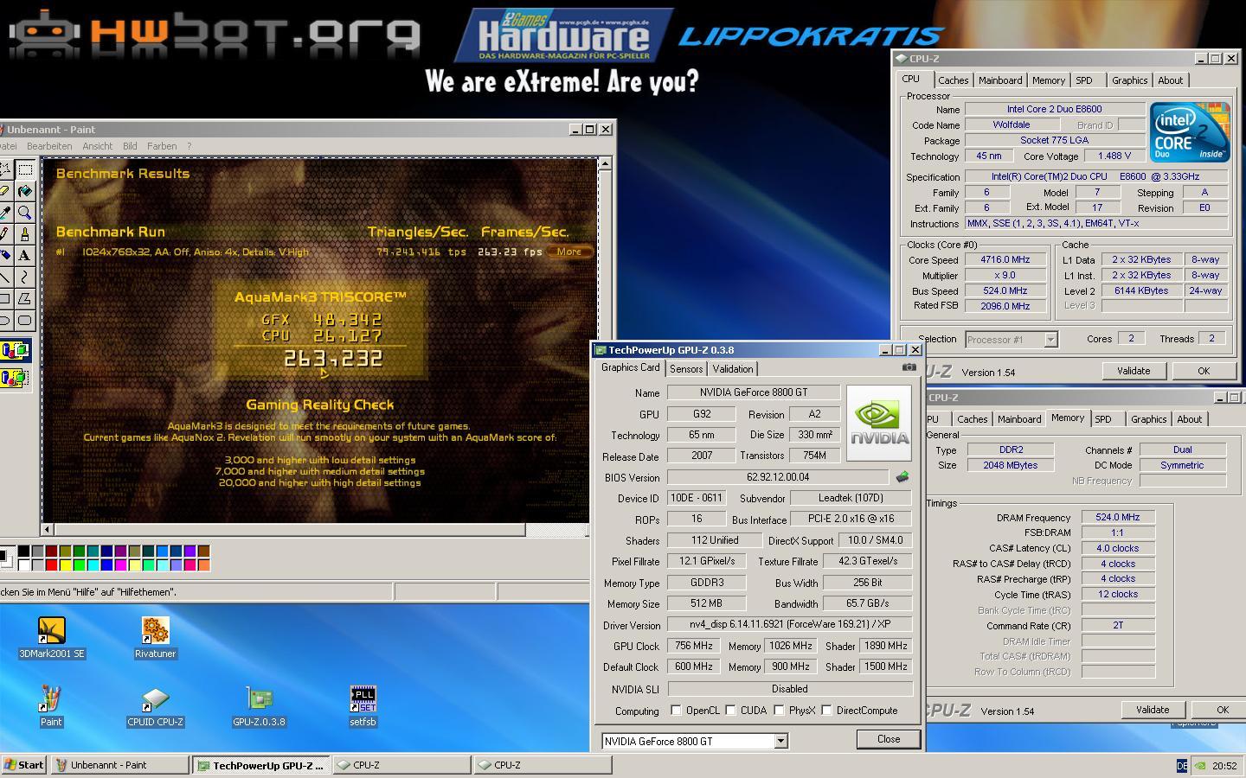Open Mainboard tab in CPU-Z processor window
The image size is (1246, 778).
1000,80
